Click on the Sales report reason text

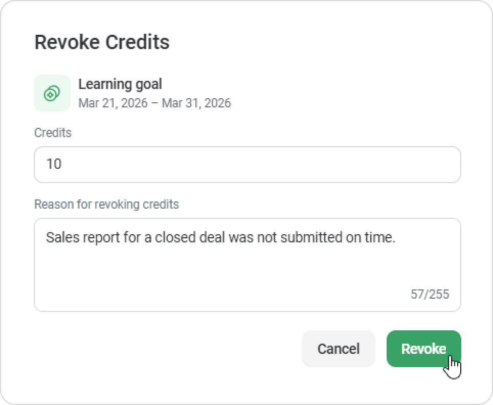[x=220, y=238]
